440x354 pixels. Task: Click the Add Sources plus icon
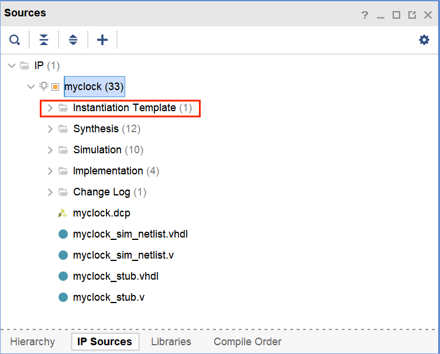(102, 40)
